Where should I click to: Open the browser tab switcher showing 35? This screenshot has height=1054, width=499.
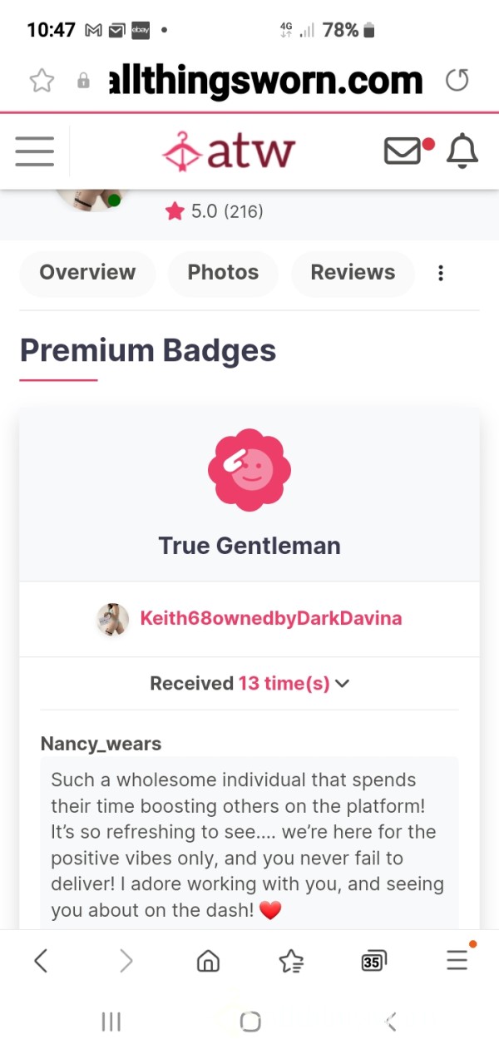pyautogui.click(x=374, y=961)
